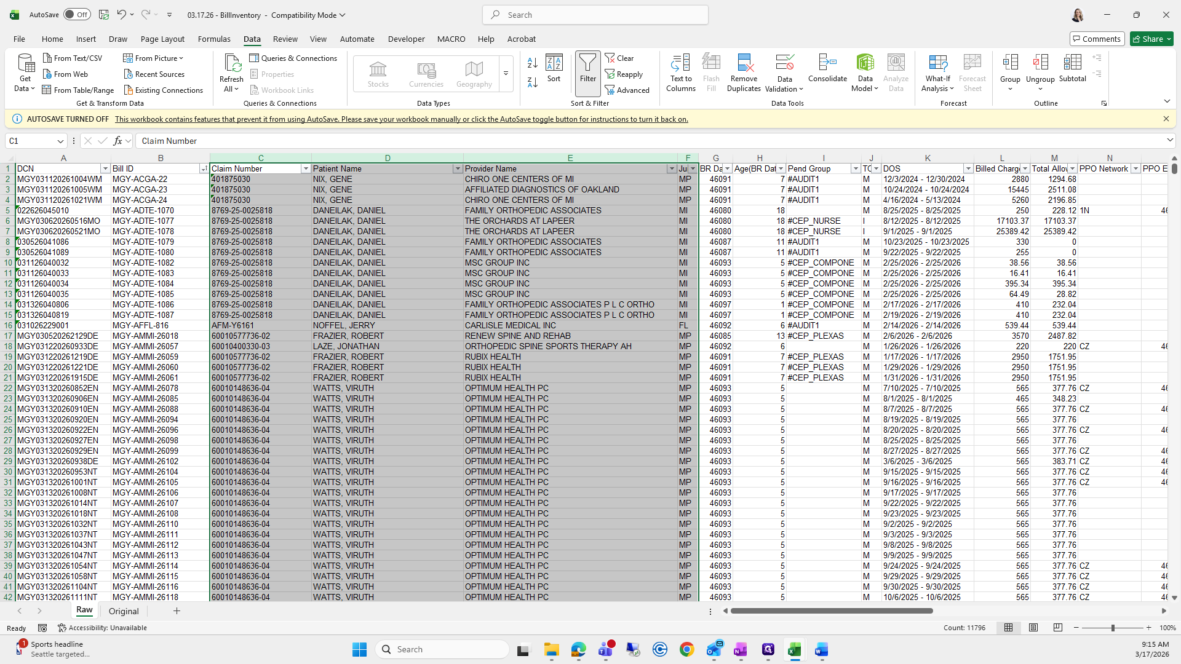
Task: Click Consolidate in Data Tools
Action: pyautogui.click(x=827, y=64)
